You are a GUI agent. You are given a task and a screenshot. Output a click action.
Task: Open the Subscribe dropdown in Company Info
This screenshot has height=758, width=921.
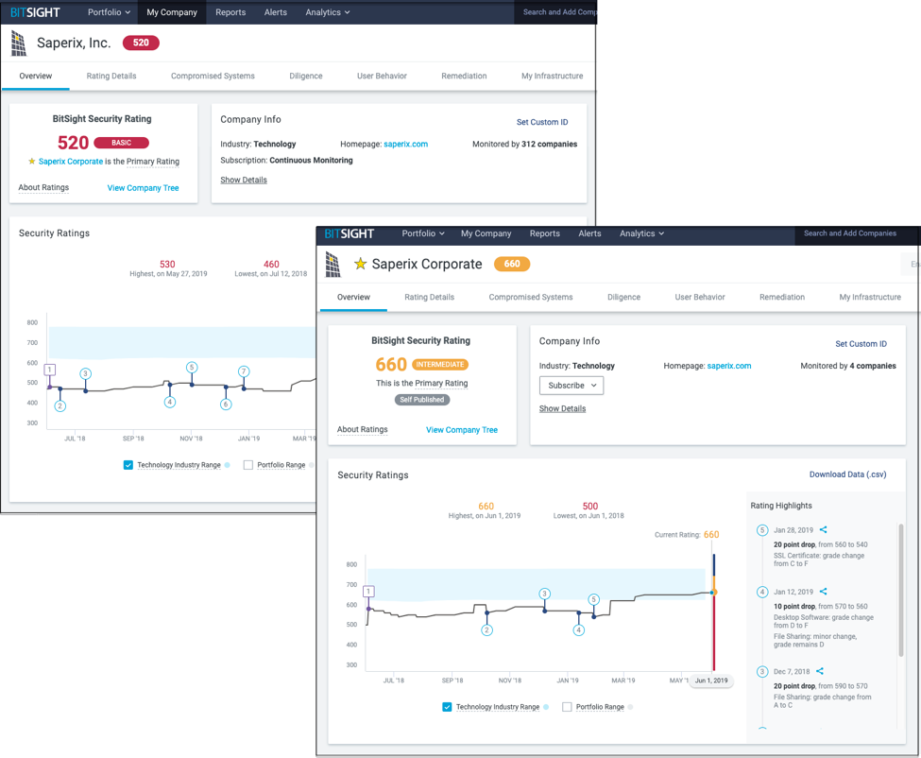[x=571, y=385]
